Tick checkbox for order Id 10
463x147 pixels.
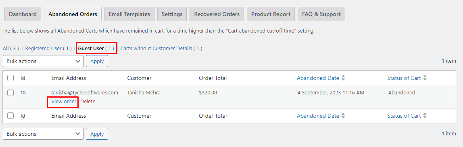[x=10, y=93]
